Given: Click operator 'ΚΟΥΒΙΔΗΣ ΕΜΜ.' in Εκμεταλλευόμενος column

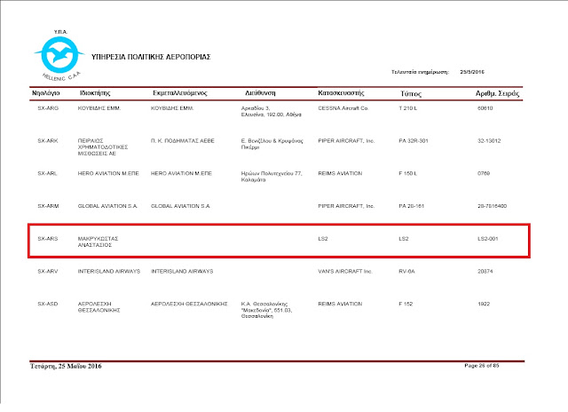Looking at the screenshot, I should click(172, 108).
